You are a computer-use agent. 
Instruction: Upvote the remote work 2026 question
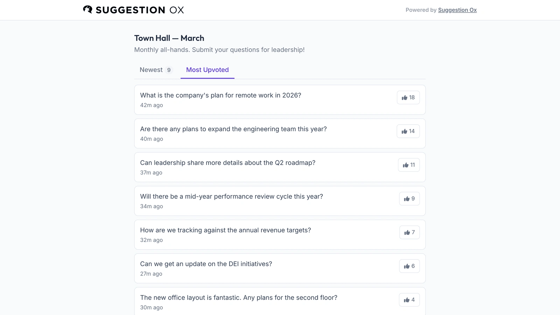408,98
